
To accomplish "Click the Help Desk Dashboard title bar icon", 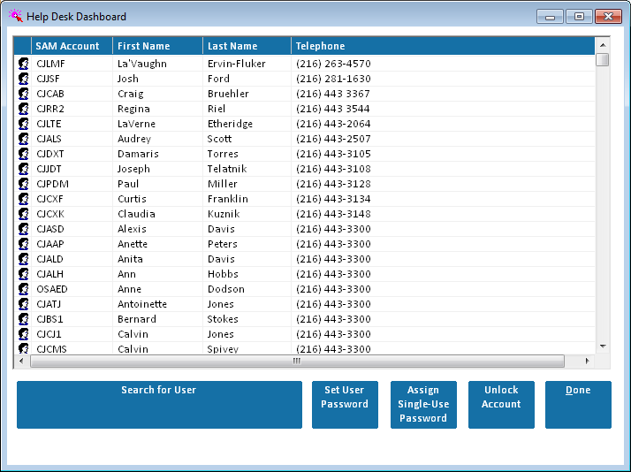I will pyautogui.click(x=15, y=16).
